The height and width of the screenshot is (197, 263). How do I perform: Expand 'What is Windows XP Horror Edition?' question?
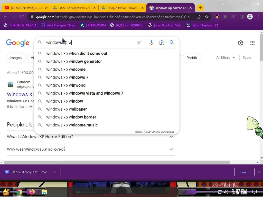pyautogui.click(x=91, y=137)
